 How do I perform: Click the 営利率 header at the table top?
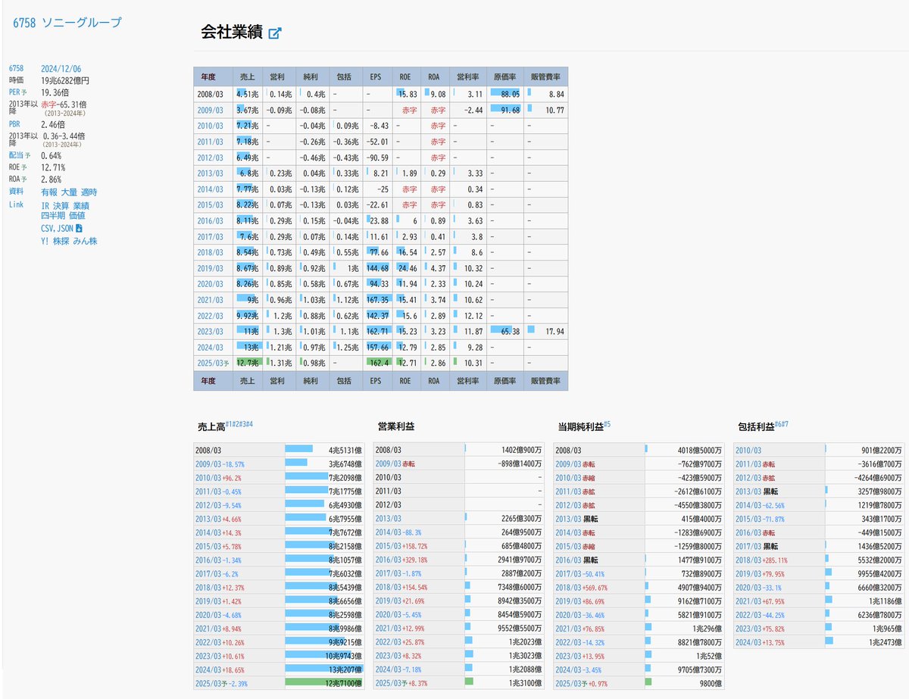click(467, 76)
